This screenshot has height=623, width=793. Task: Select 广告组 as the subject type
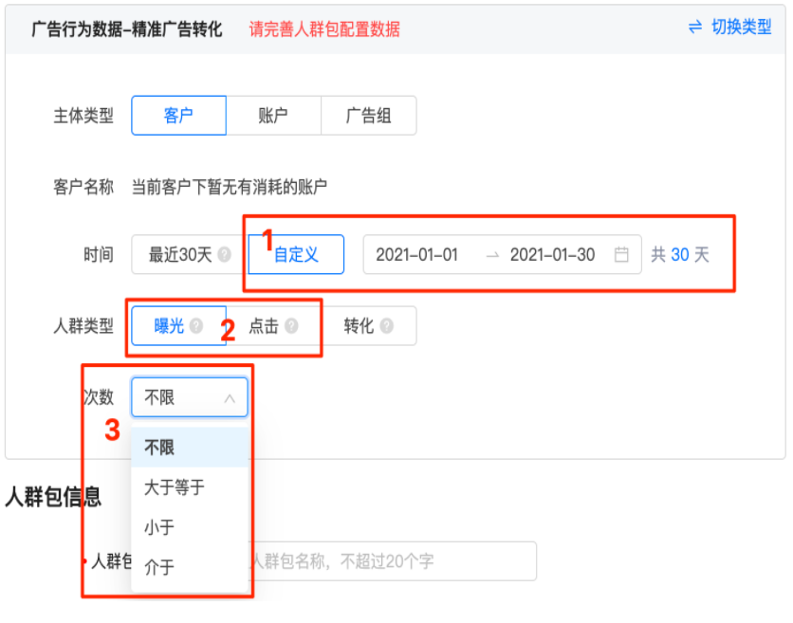tap(369, 115)
